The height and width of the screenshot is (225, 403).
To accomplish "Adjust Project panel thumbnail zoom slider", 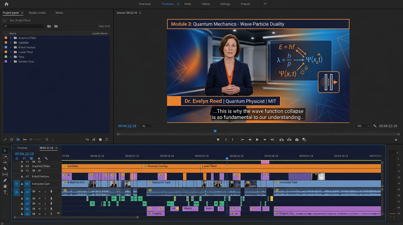I will (35, 139).
